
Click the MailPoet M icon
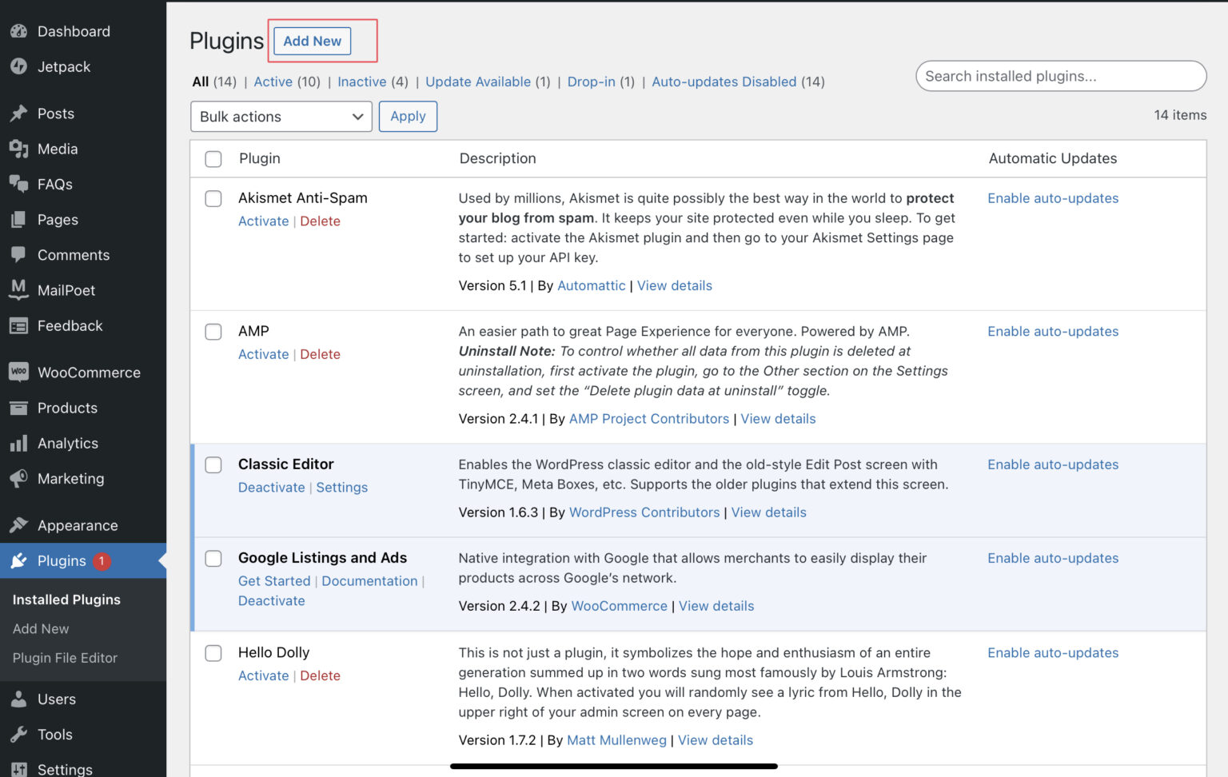[18, 289]
